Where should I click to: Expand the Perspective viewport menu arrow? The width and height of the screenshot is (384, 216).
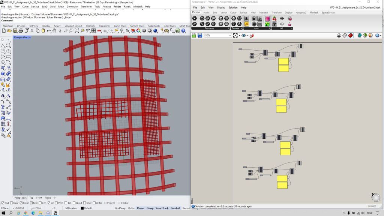point(30,37)
